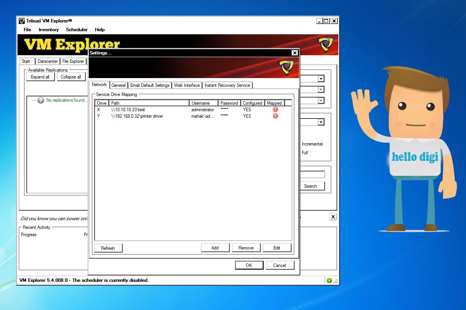The height and width of the screenshot is (310, 466).
Task: Click the Progress column in Recent Activity
Action: (29, 235)
